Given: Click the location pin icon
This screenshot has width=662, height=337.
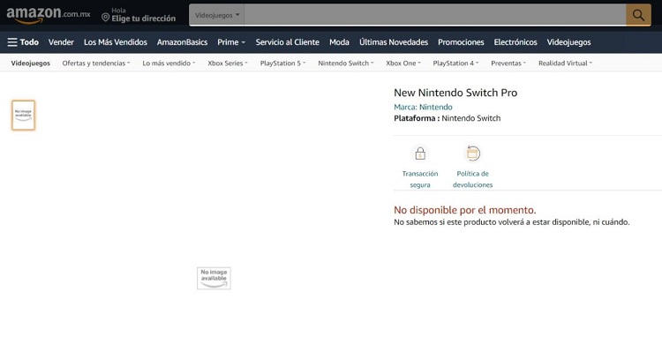Looking at the screenshot, I should [x=106, y=18].
